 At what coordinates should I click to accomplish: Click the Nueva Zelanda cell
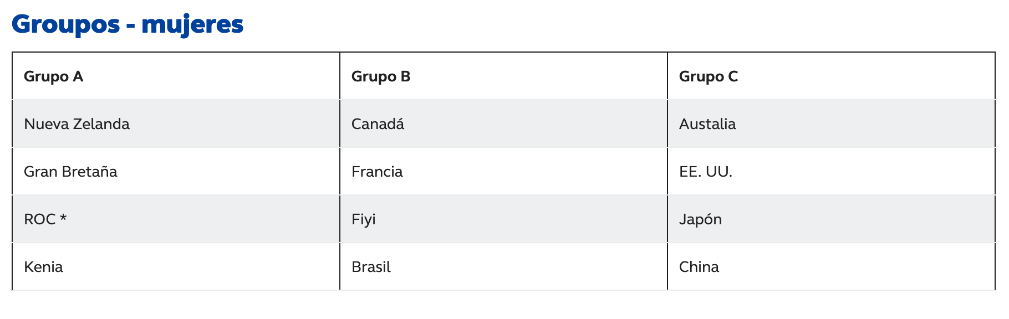(77, 124)
